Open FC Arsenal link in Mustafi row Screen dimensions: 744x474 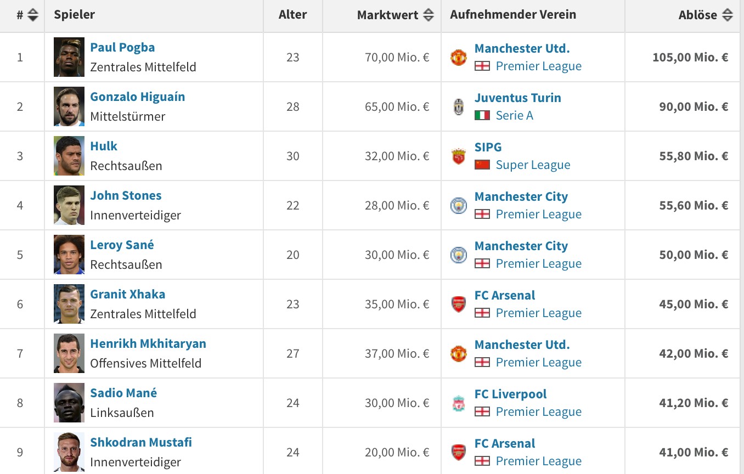coord(505,443)
